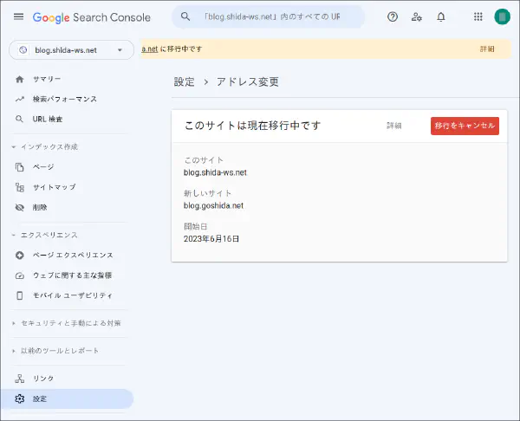Open 検索パフォーマンス report

point(65,99)
